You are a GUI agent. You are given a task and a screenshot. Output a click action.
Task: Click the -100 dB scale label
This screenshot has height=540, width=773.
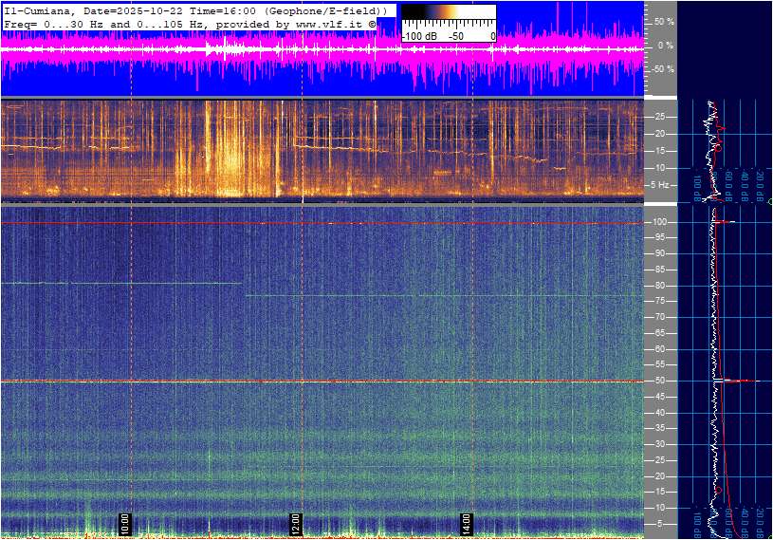coord(418,36)
